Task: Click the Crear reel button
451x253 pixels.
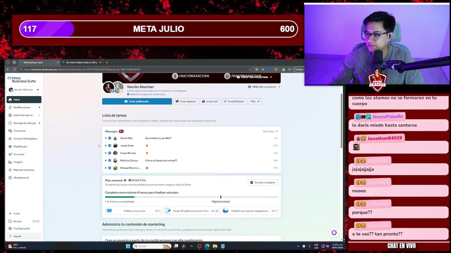Action: tap(210, 101)
